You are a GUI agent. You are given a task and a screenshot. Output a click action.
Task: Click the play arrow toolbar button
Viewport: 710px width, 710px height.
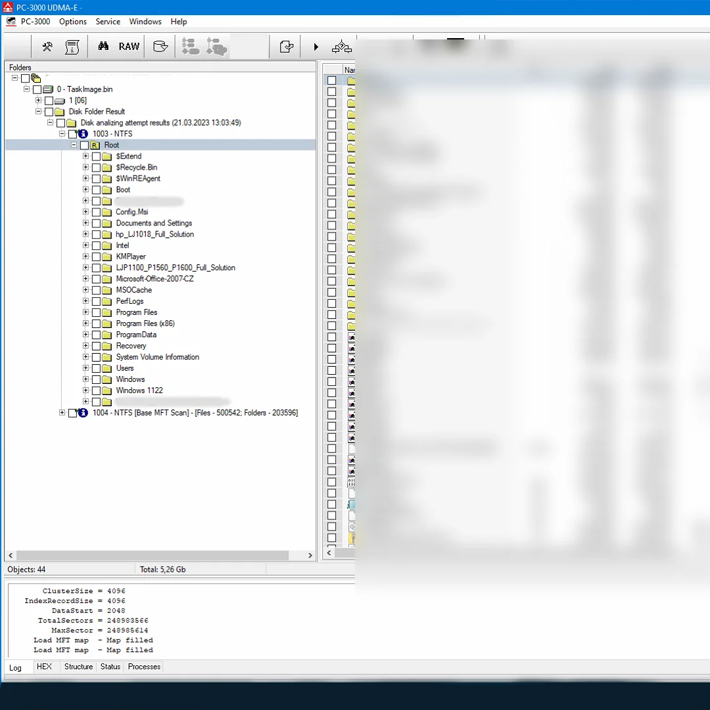click(316, 47)
